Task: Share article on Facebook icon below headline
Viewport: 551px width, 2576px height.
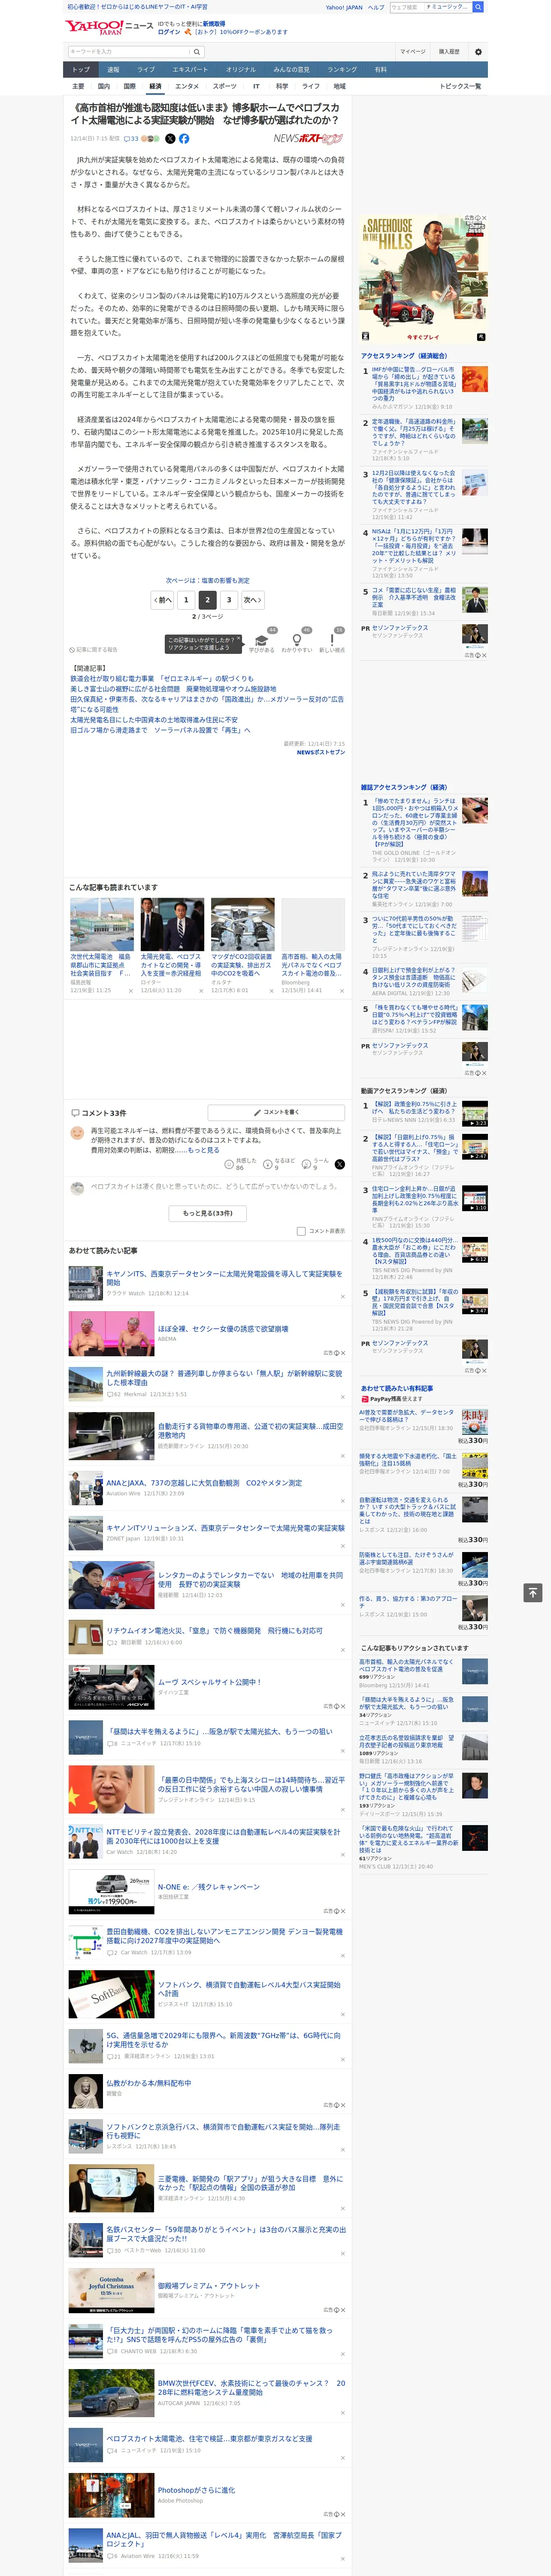Action: click(184, 139)
